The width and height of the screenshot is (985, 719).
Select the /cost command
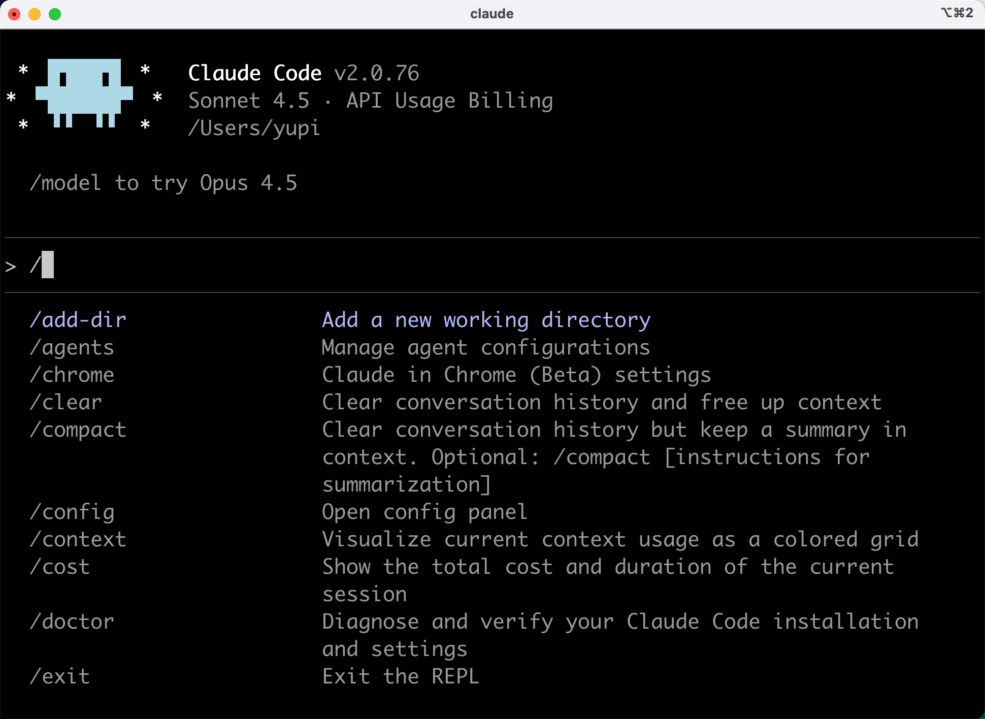(x=60, y=567)
